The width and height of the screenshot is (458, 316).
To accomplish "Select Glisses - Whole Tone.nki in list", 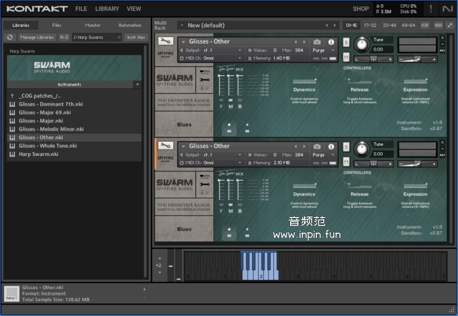I will pos(48,146).
